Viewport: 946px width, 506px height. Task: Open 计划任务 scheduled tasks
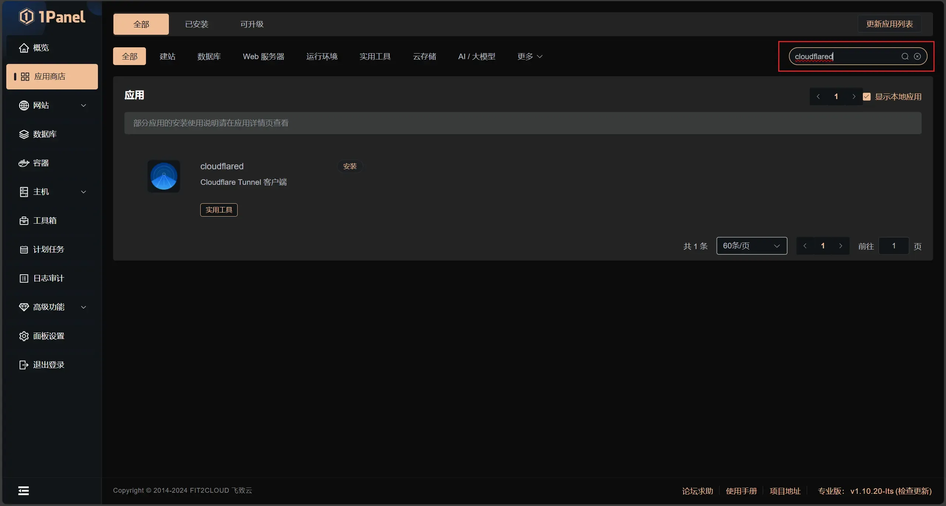48,249
